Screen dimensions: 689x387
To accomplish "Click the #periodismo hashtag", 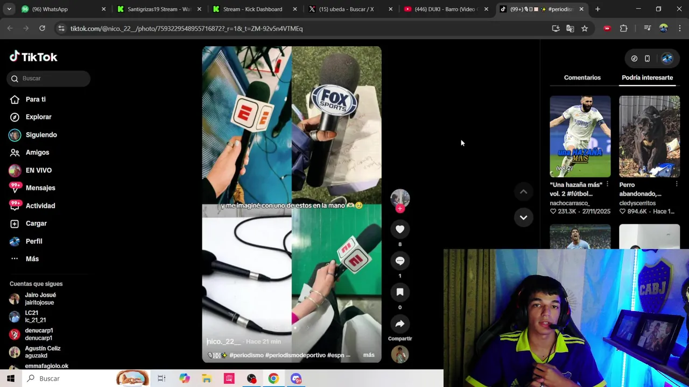I will tap(247, 355).
